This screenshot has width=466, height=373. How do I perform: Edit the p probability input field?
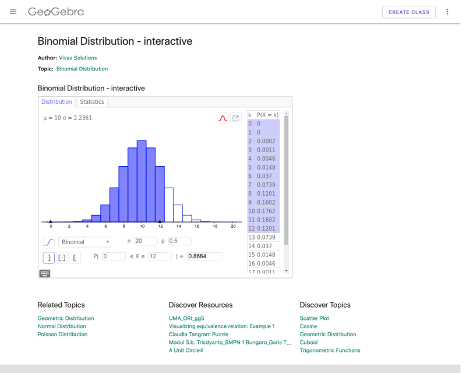click(x=179, y=241)
